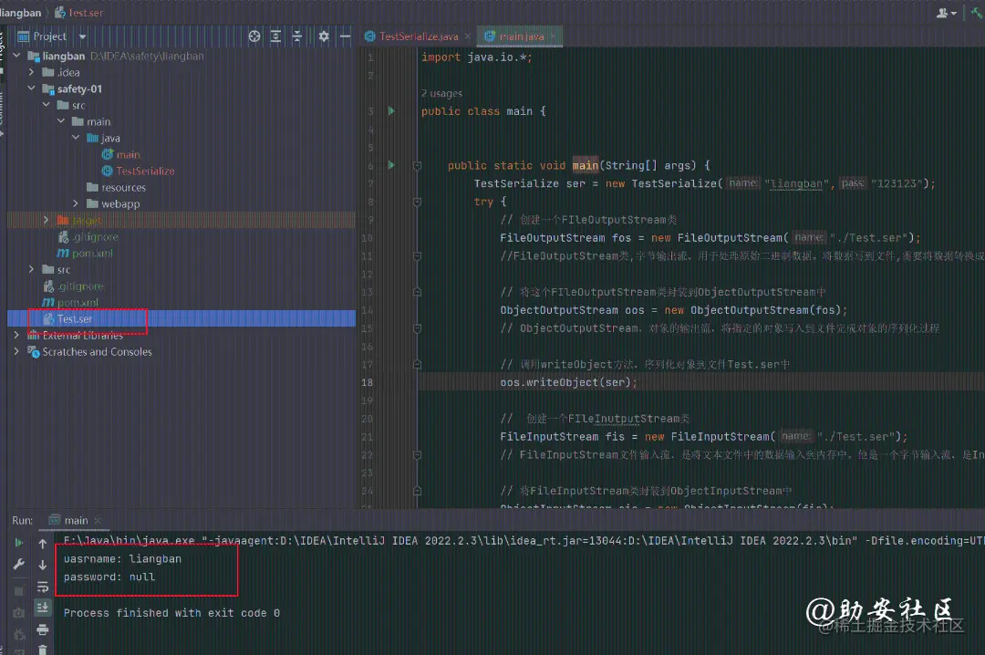This screenshot has width=985, height=655.
Task: Click the camera thread dump icon
Action: 18,613
